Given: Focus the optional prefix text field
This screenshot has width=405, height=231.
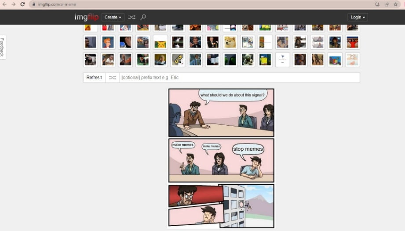Looking at the screenshot, I should click(239, 78).
